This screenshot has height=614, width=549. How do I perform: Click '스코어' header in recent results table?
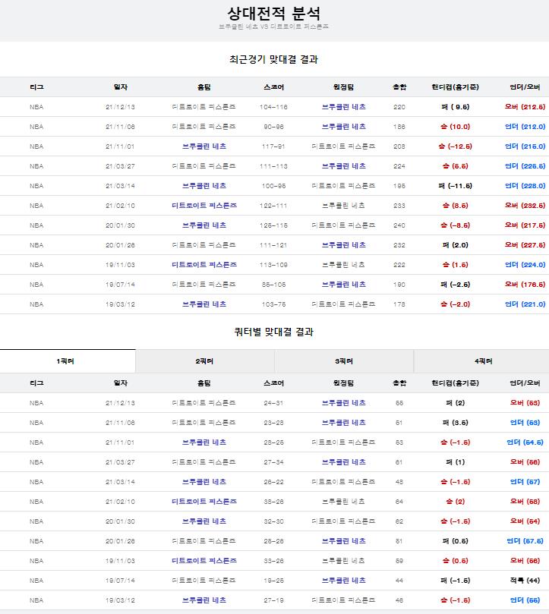point(273,87)
